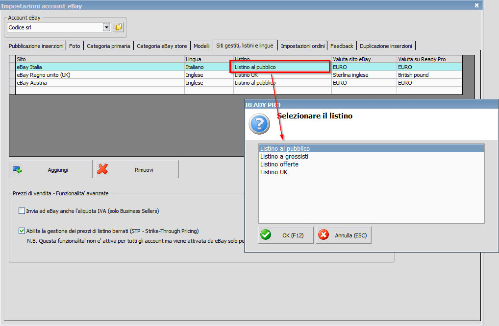The height and width of the screenshot is (326, 499).
Task: Confirm with OK (F12) button
Action: coord(286,235)
